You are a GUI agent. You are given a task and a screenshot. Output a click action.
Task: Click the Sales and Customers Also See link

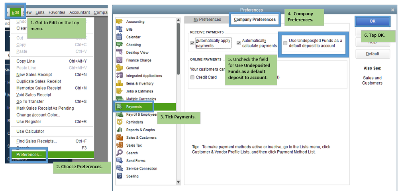[372, 81]
